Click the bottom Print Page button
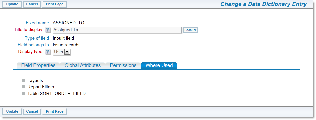This screenshot has height=120, width=316. coord(55,111)
